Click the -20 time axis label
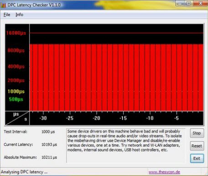 pyautogui.click(x=97, y=118)
